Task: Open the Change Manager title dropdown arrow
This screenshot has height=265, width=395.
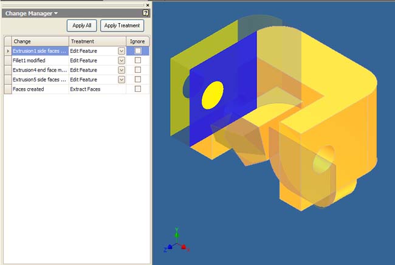Action: pyautogui.click(x=56, y=13)
